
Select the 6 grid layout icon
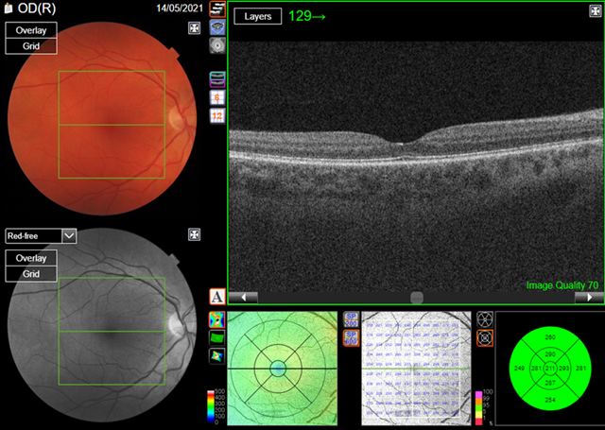[216, 97]
